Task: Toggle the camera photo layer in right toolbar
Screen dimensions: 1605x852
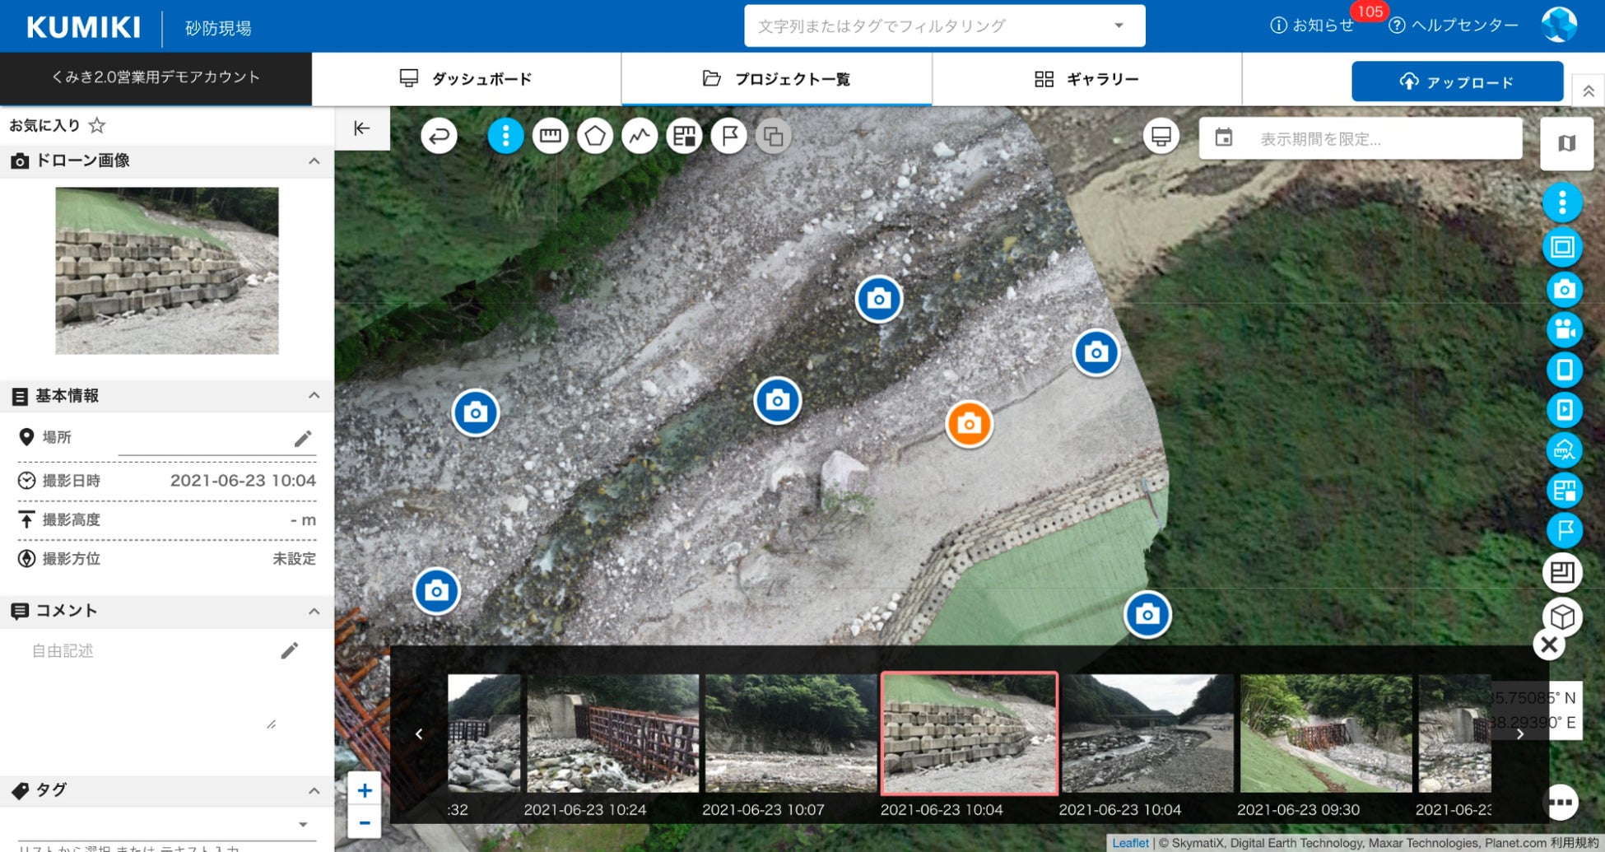Action: pos(1564,290)
